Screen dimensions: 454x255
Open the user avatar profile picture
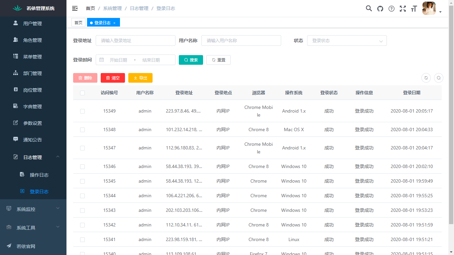point(429,8)
